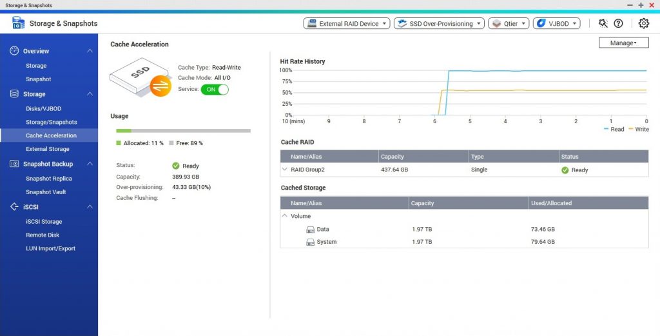The width and height of the screenshot is (660, 336).
Task: Open External Storage in the sidebar
Action: tap(48, 149)
